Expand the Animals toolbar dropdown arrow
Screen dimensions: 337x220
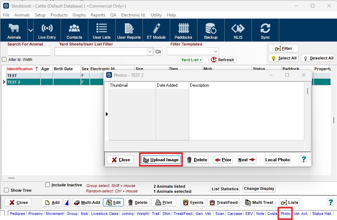coord(31,30)
